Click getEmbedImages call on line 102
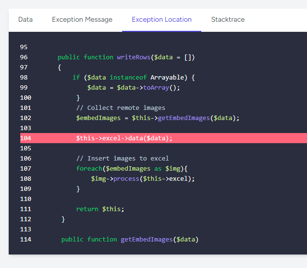 (x=185, y=118)
